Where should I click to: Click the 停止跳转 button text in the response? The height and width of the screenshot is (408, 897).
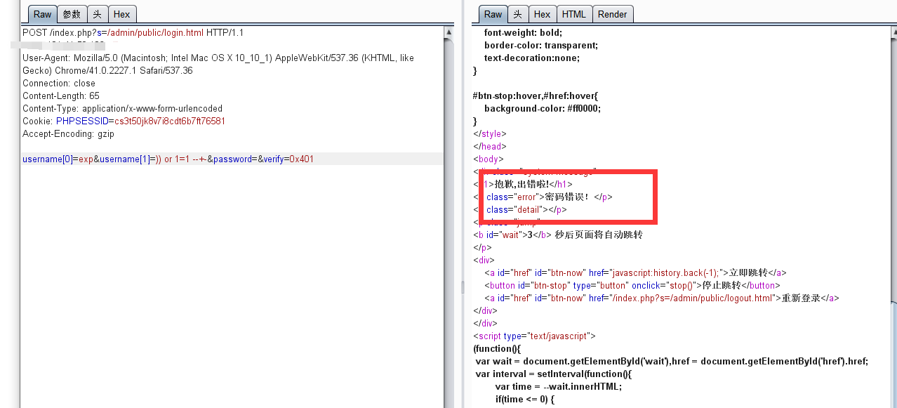pos(722,285)
